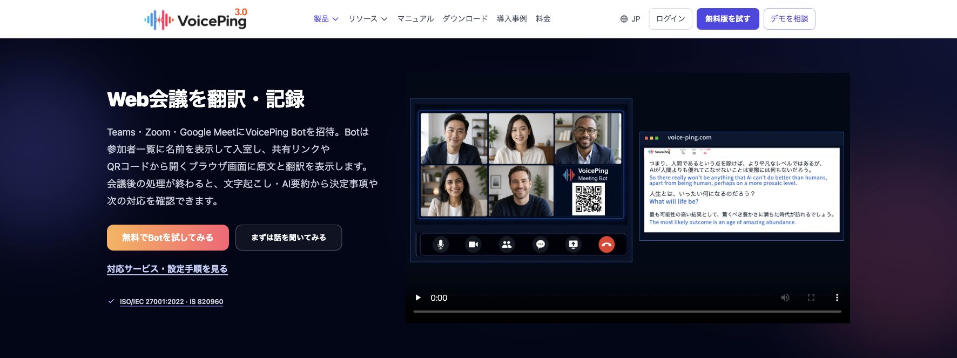Click the video progress bar

click(x=627, y=312)
